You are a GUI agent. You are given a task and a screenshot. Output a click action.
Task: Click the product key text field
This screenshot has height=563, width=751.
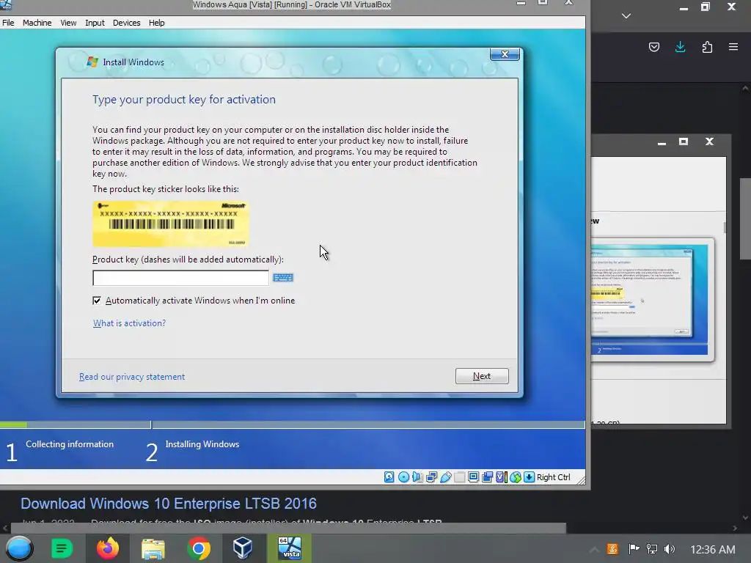click(x=180, y=278)
